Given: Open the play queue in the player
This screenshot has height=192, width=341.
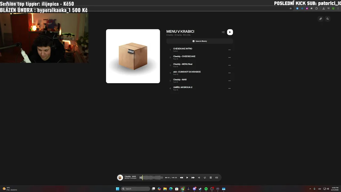Looking at the screenshot, I should click(211, 178).
